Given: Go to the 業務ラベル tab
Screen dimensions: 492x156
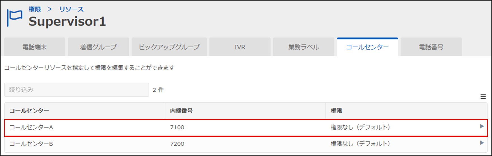Looking at the screenshot, I should [304, 47].
